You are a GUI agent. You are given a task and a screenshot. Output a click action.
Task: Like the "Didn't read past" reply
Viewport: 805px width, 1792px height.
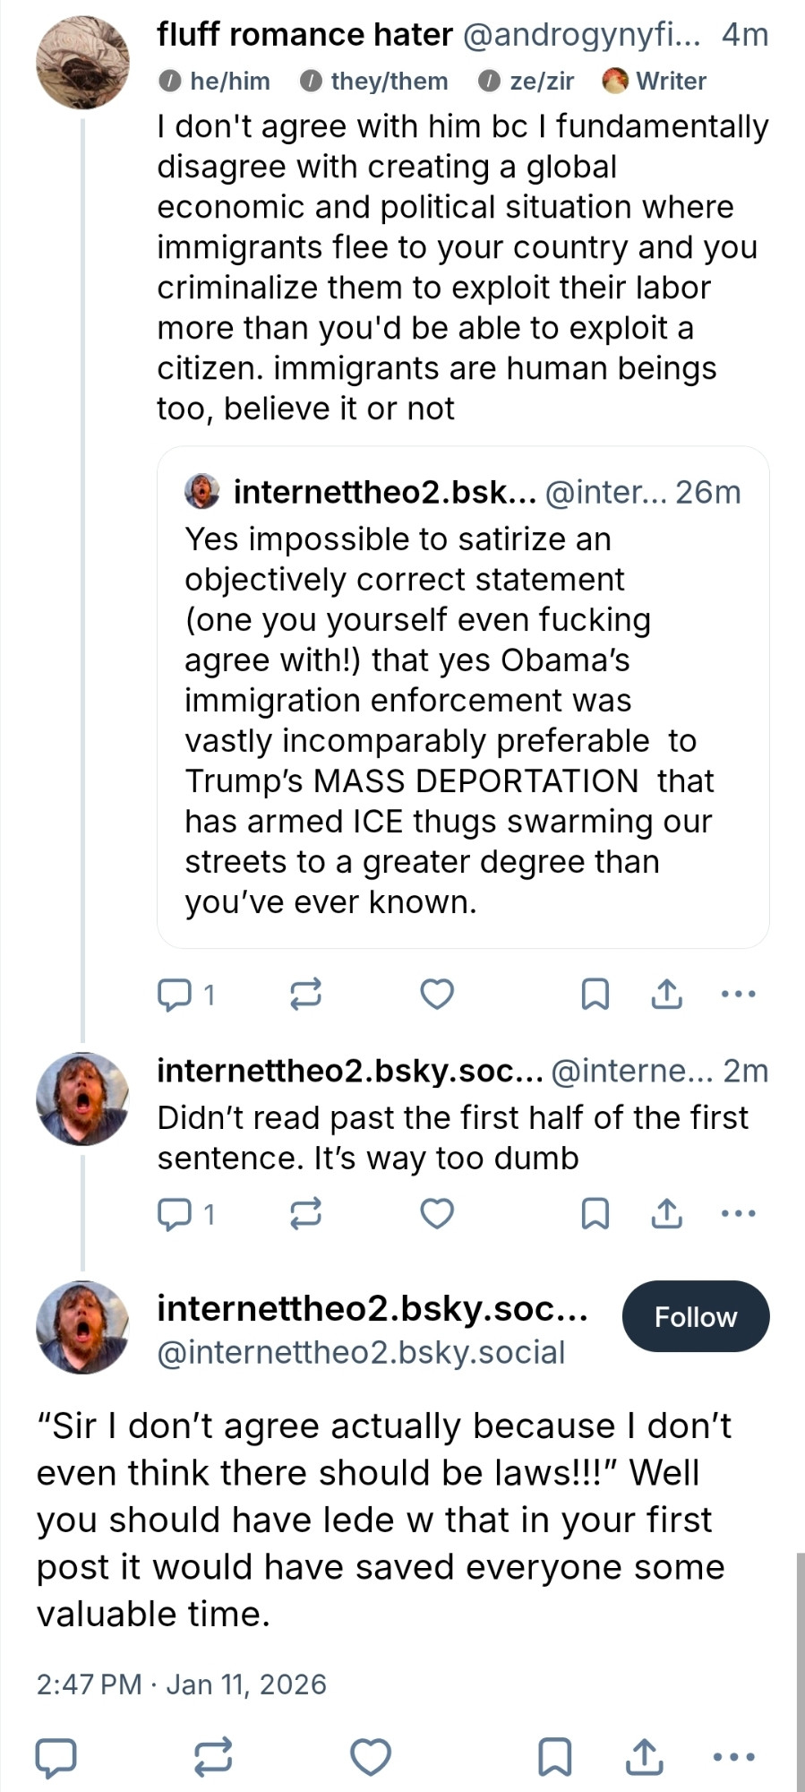click(x=437, y=1214)
